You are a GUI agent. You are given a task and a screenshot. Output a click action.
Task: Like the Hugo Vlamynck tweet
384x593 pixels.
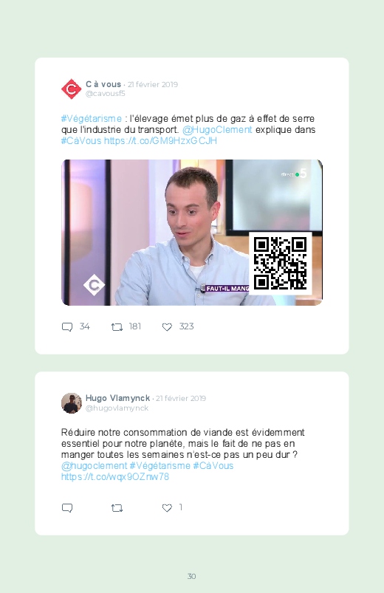click(x=167, y=507)
